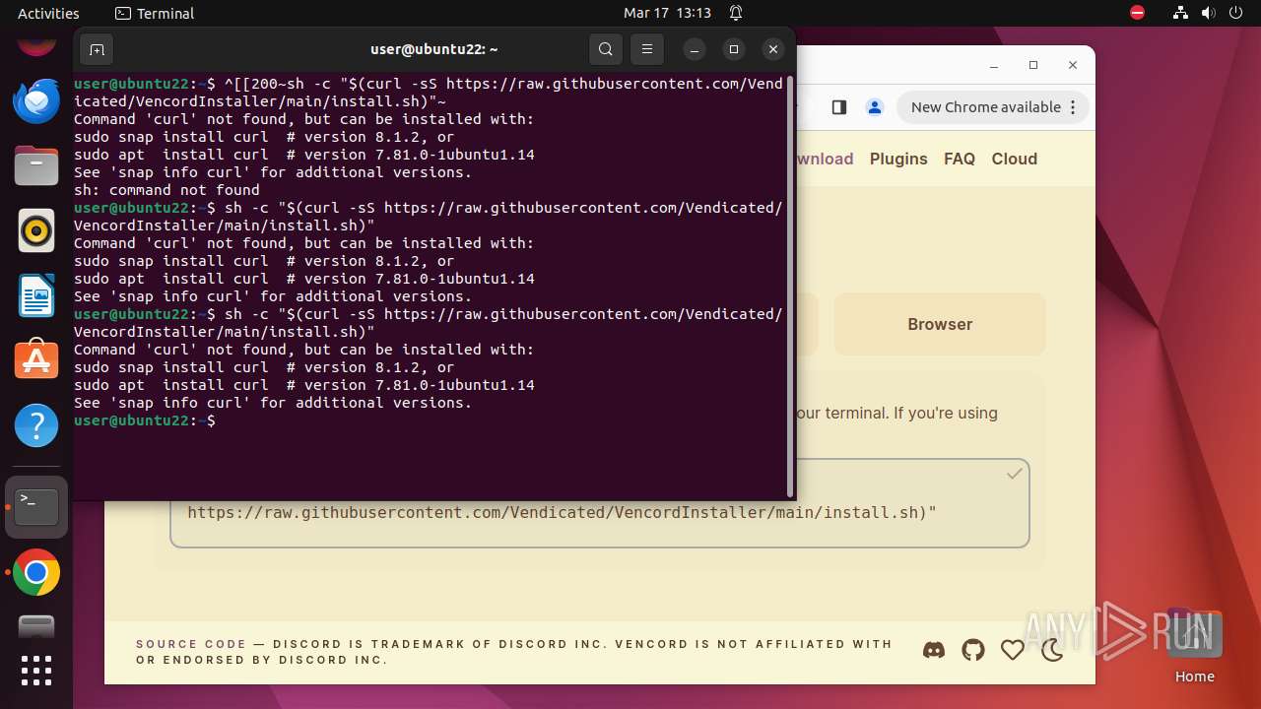This screenshot has width=1261, height=709.
Task: Click 'sh: command not found' line
Action: [x=166, y=190]
